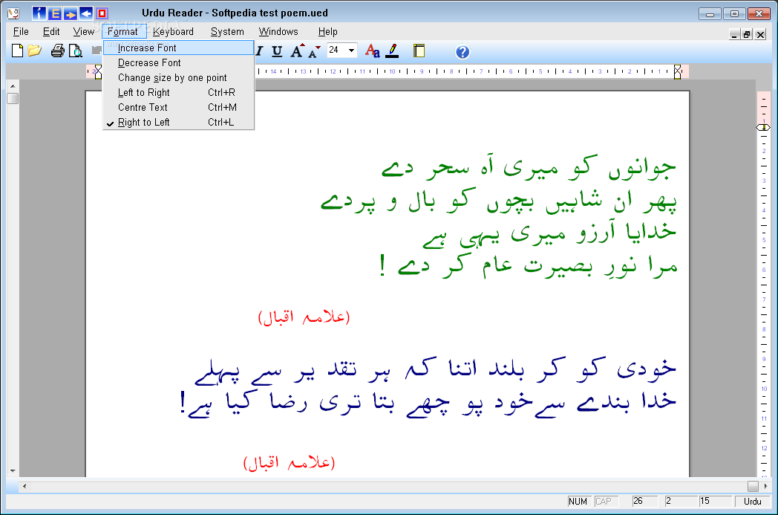
Task: Restore the inner document window
Action: pyautogui.click(x=747, y=34)
